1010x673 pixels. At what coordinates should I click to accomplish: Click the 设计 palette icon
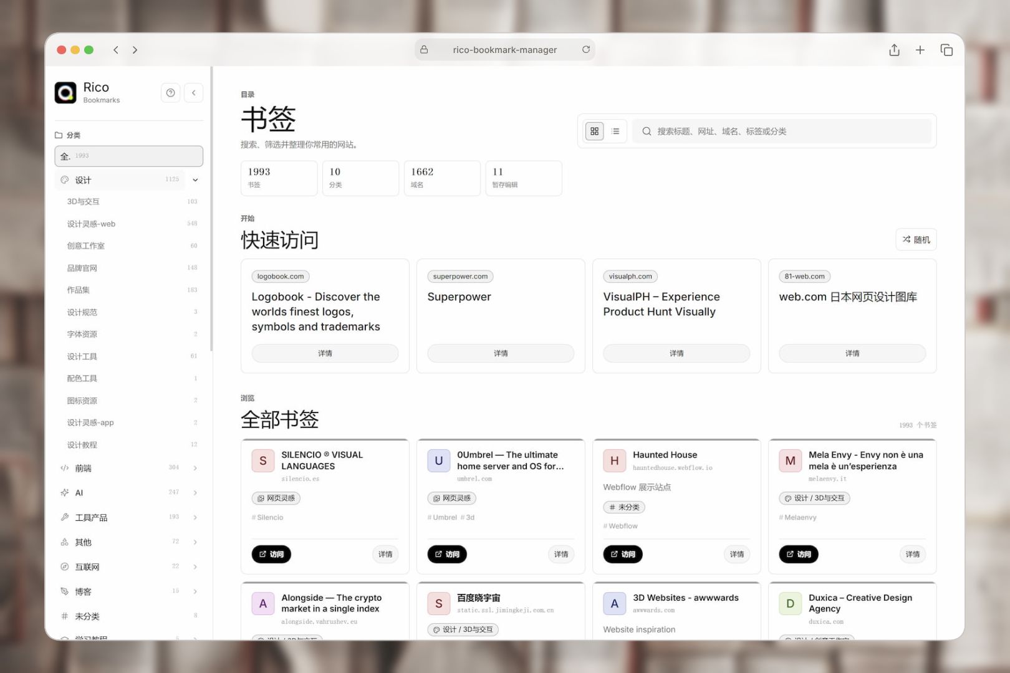pos(64,179)
